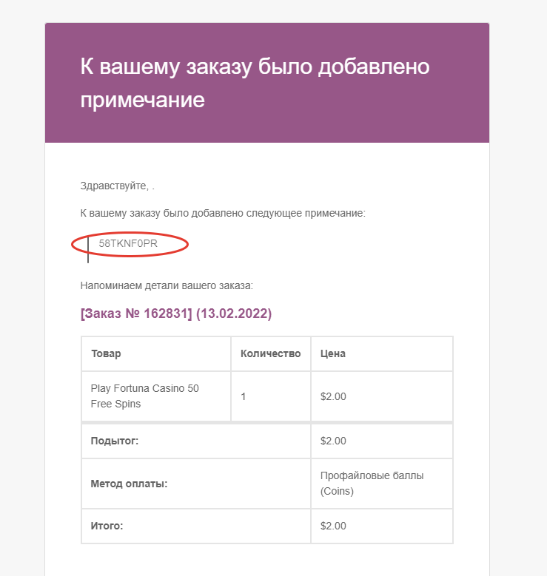The image size is (547, 576).
Task: Click the "Цена" column header
Action: click(x=332, y=353)
